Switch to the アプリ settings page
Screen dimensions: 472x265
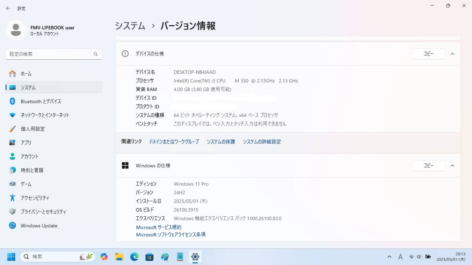tap(54, 143)
